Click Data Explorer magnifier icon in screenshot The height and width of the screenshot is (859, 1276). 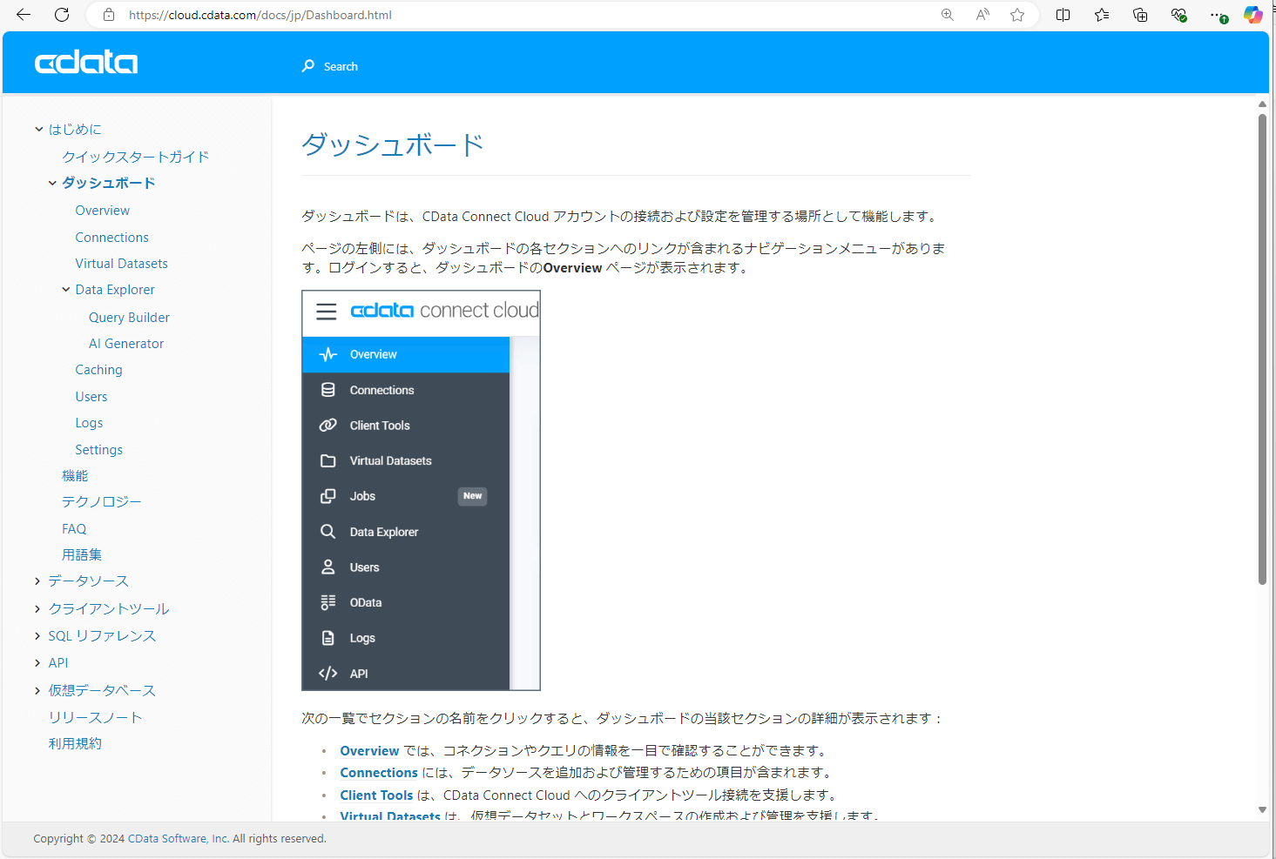pyautogui.click(x=328, y=532)
